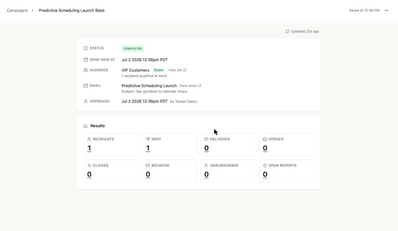Image resolution: width=398 pixels, height=231 pixels.
Task: Go back to Campaigns breadcrumb
Action: coord(17,10)
